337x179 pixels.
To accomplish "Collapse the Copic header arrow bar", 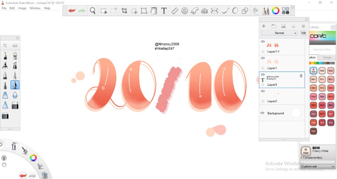I will [322, 43].
